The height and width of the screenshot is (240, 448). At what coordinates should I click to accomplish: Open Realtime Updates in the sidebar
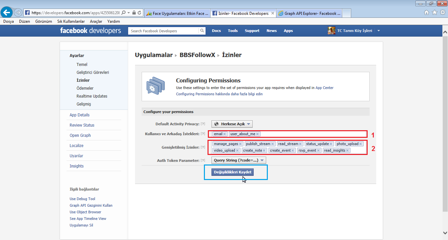pyautogui.click(x=92, y=96)
